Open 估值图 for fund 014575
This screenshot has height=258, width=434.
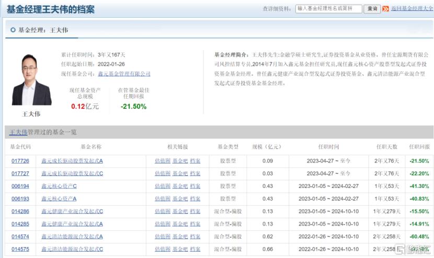pos(163,249)
